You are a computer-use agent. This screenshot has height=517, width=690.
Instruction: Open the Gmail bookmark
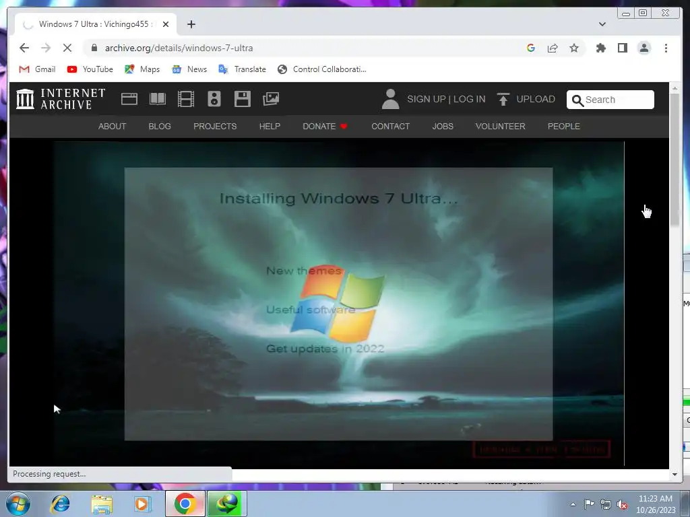[38, 69]
